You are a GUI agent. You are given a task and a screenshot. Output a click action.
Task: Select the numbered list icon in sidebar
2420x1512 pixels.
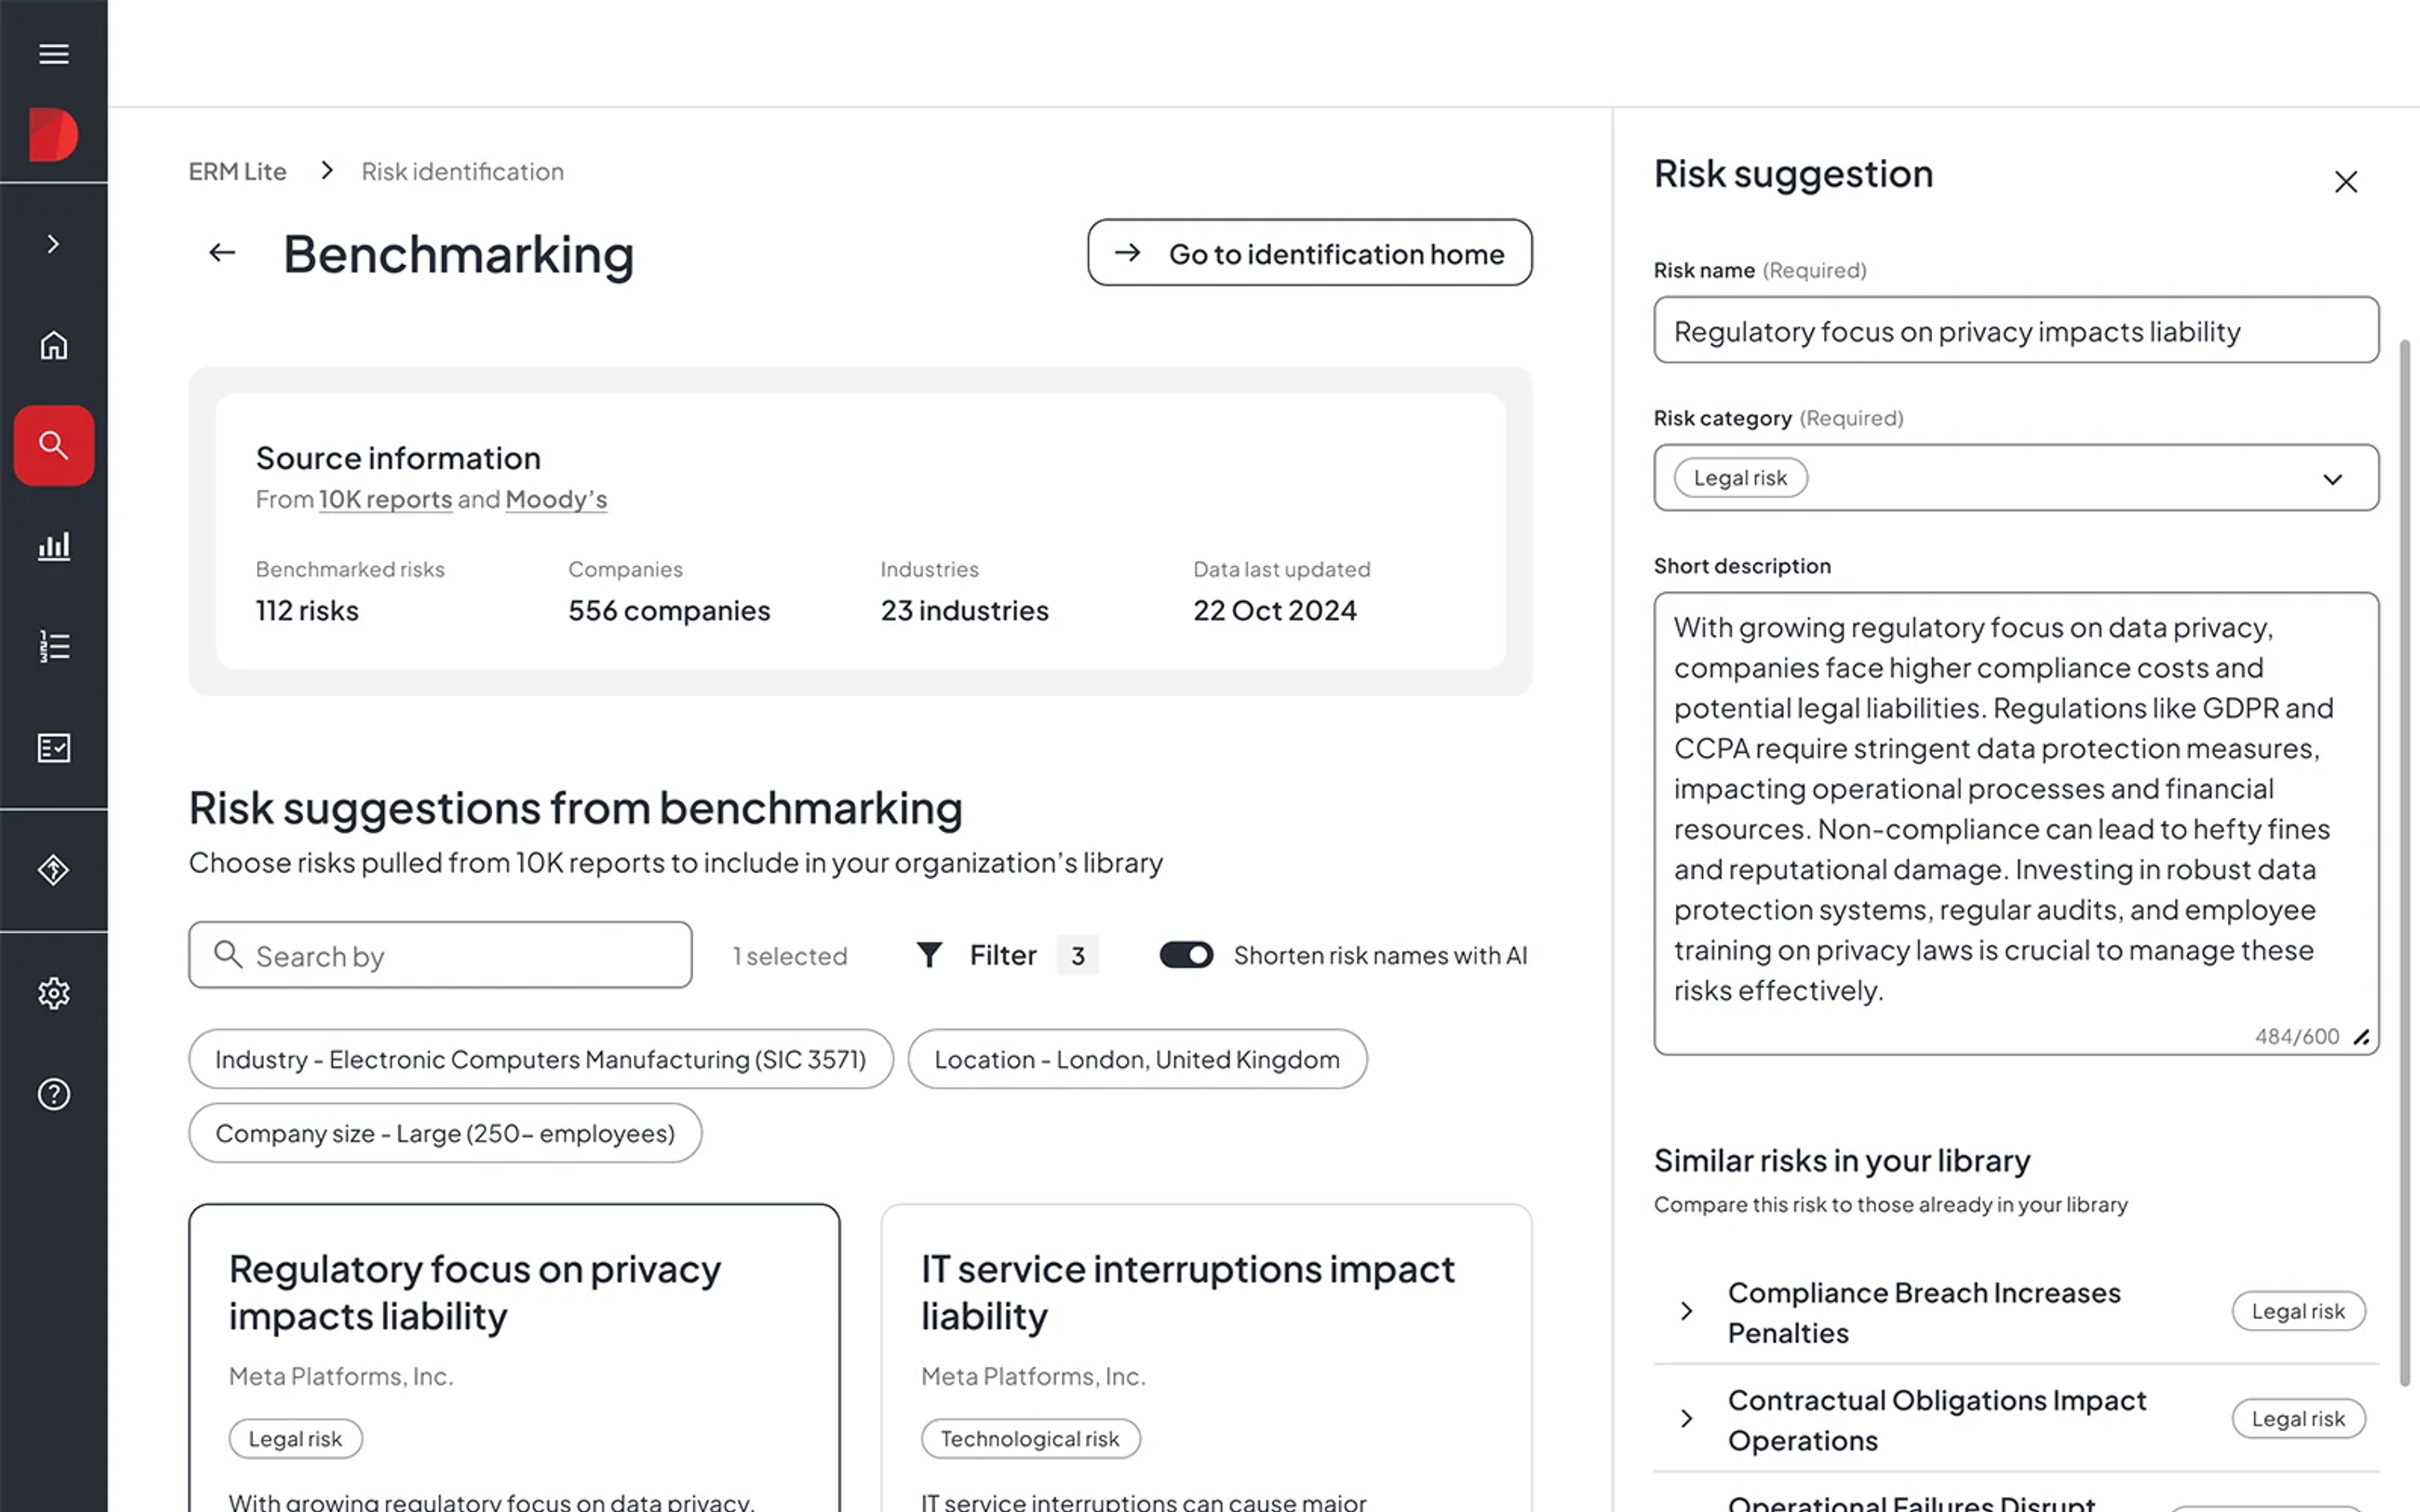(x=53, y=646)
